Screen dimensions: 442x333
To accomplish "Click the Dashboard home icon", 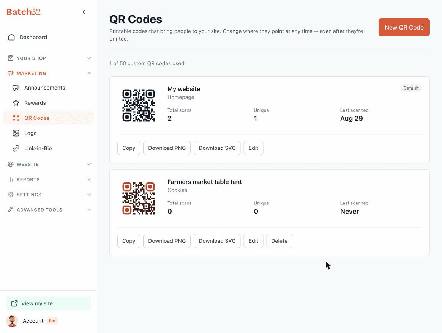I will (x=11, y=37).
